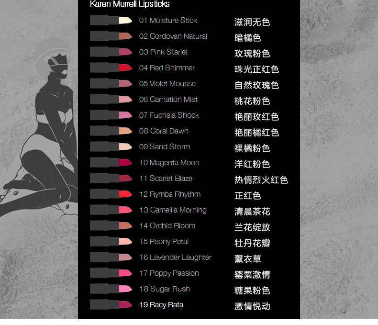Click the Chinese name "正红色"
This screenshot has height=325, width=378.
pyautogui.click(x=247, y=196)
